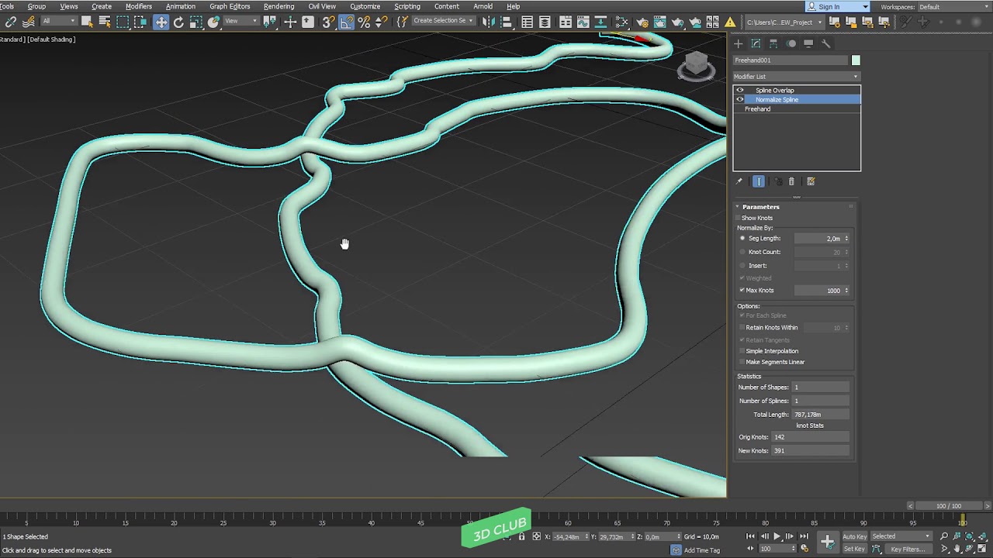Open Create Selection Set dropdown
993x558 pixels.
(444, 21)
